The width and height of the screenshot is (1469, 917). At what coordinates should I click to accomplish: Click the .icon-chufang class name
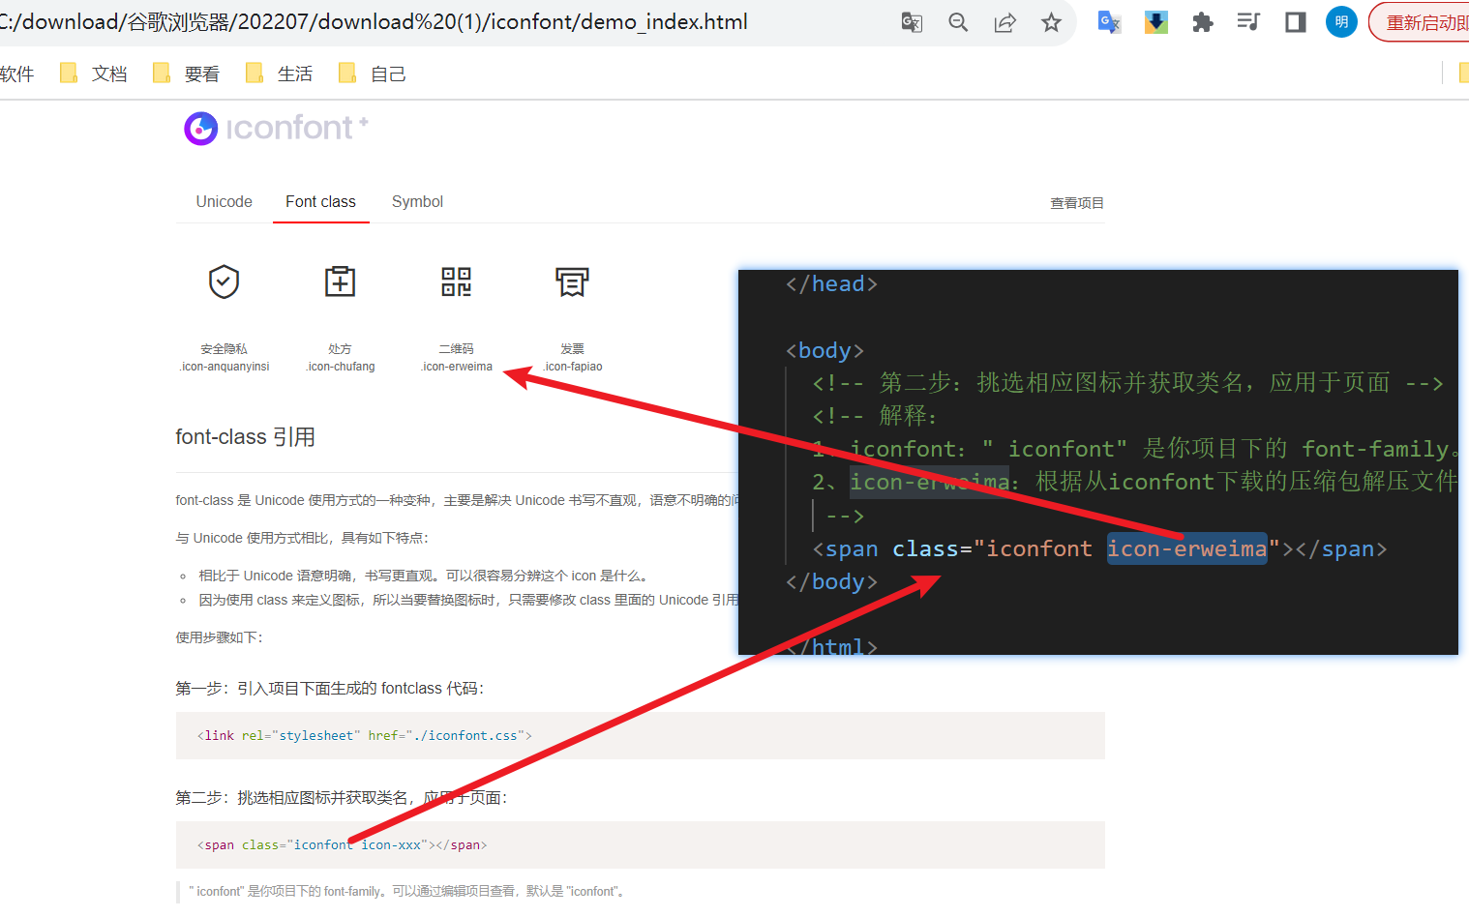coord(341,367)
